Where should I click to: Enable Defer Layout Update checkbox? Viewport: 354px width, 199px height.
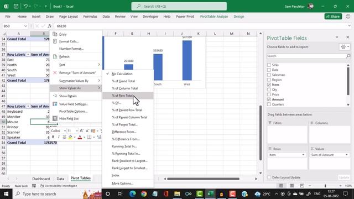pyautogui.click(x=269, y=177)
